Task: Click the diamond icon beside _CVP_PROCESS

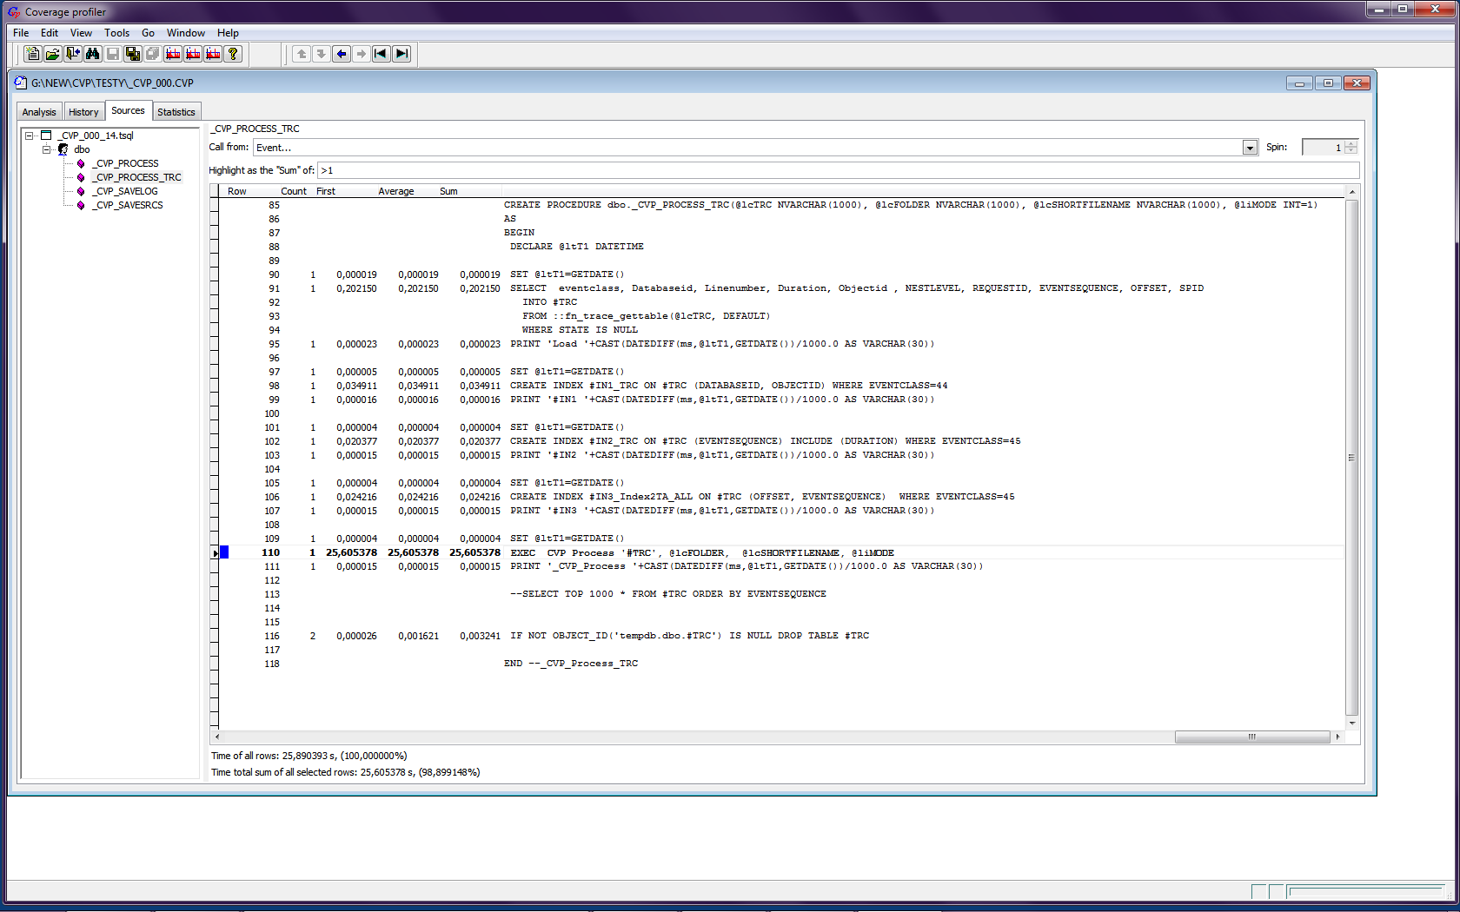Action: [x=81, y=163]
